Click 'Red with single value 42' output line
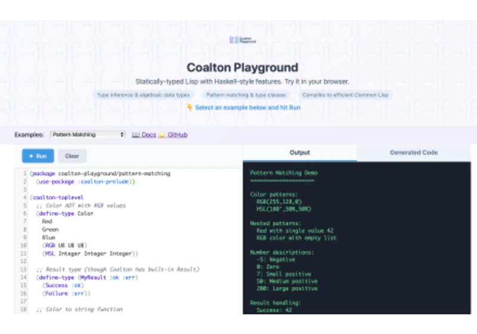This screenshot has height=334, width=477. 295,231
